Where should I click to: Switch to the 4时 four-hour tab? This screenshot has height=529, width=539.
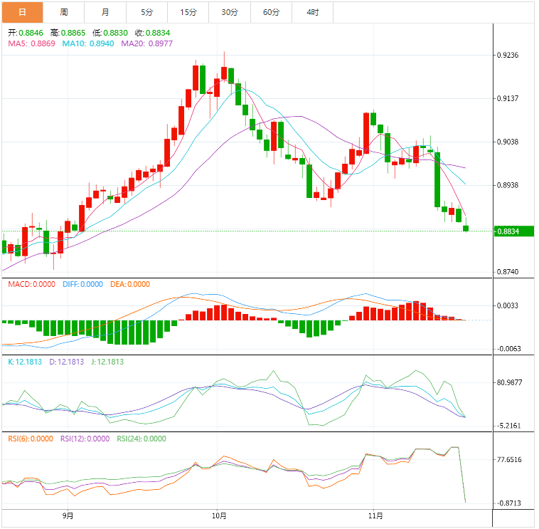(x=313, y=12)
